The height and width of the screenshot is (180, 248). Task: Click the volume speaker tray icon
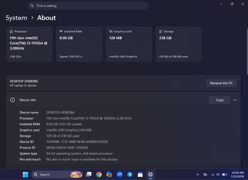coord(218,175)
